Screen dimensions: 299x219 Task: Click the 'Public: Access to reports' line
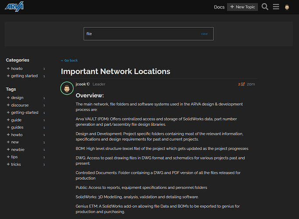(141, 187)
